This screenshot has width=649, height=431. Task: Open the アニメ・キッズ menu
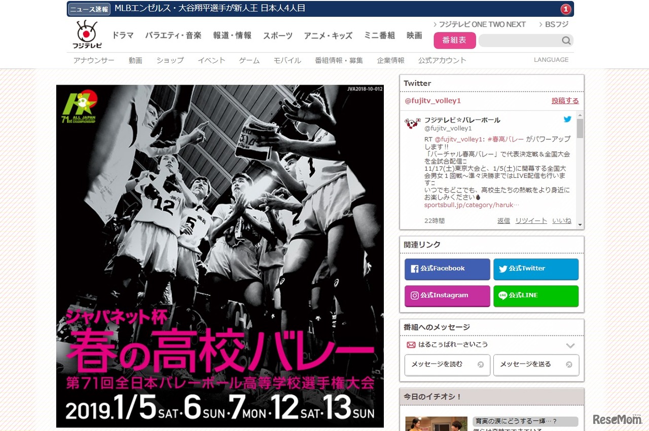coord(328,35)
